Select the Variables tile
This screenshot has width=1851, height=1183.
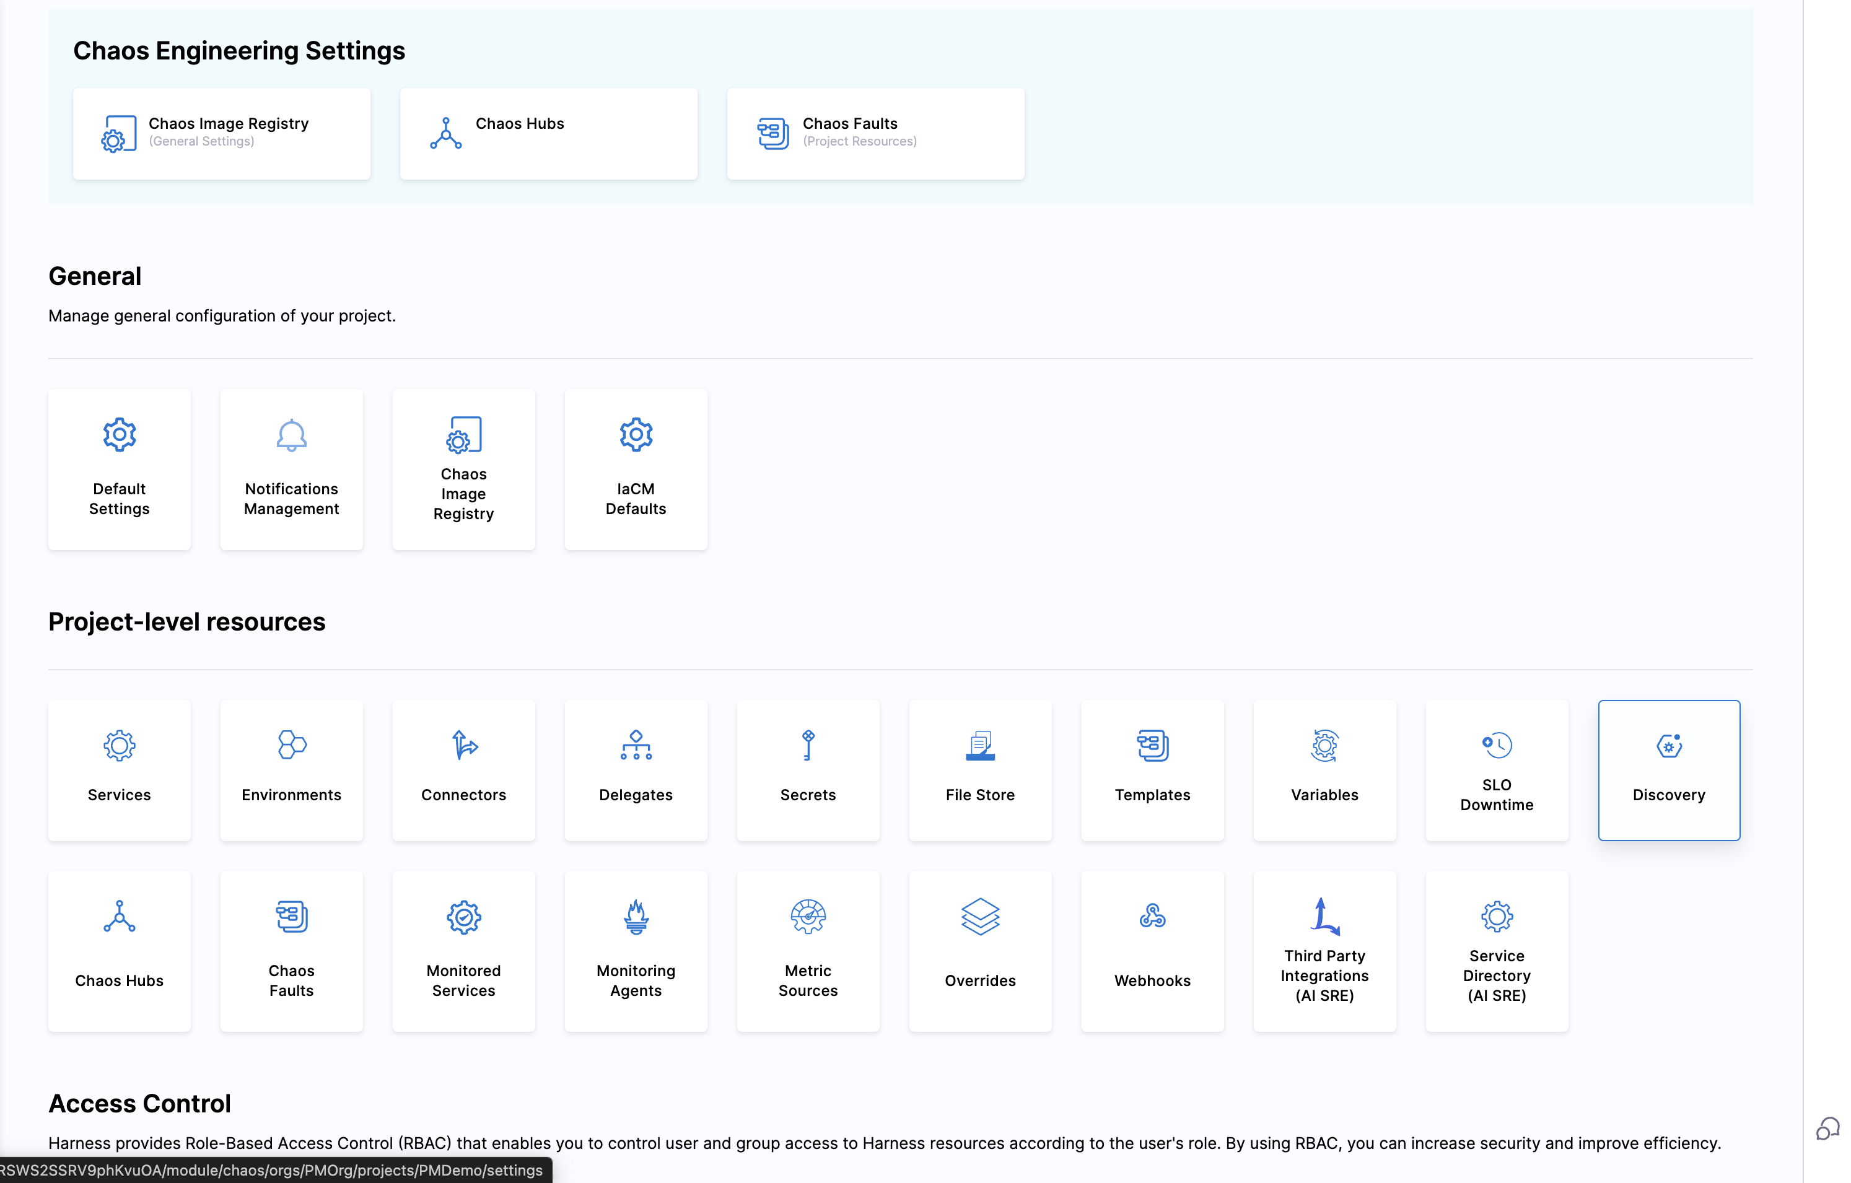tap(1324, 769)
